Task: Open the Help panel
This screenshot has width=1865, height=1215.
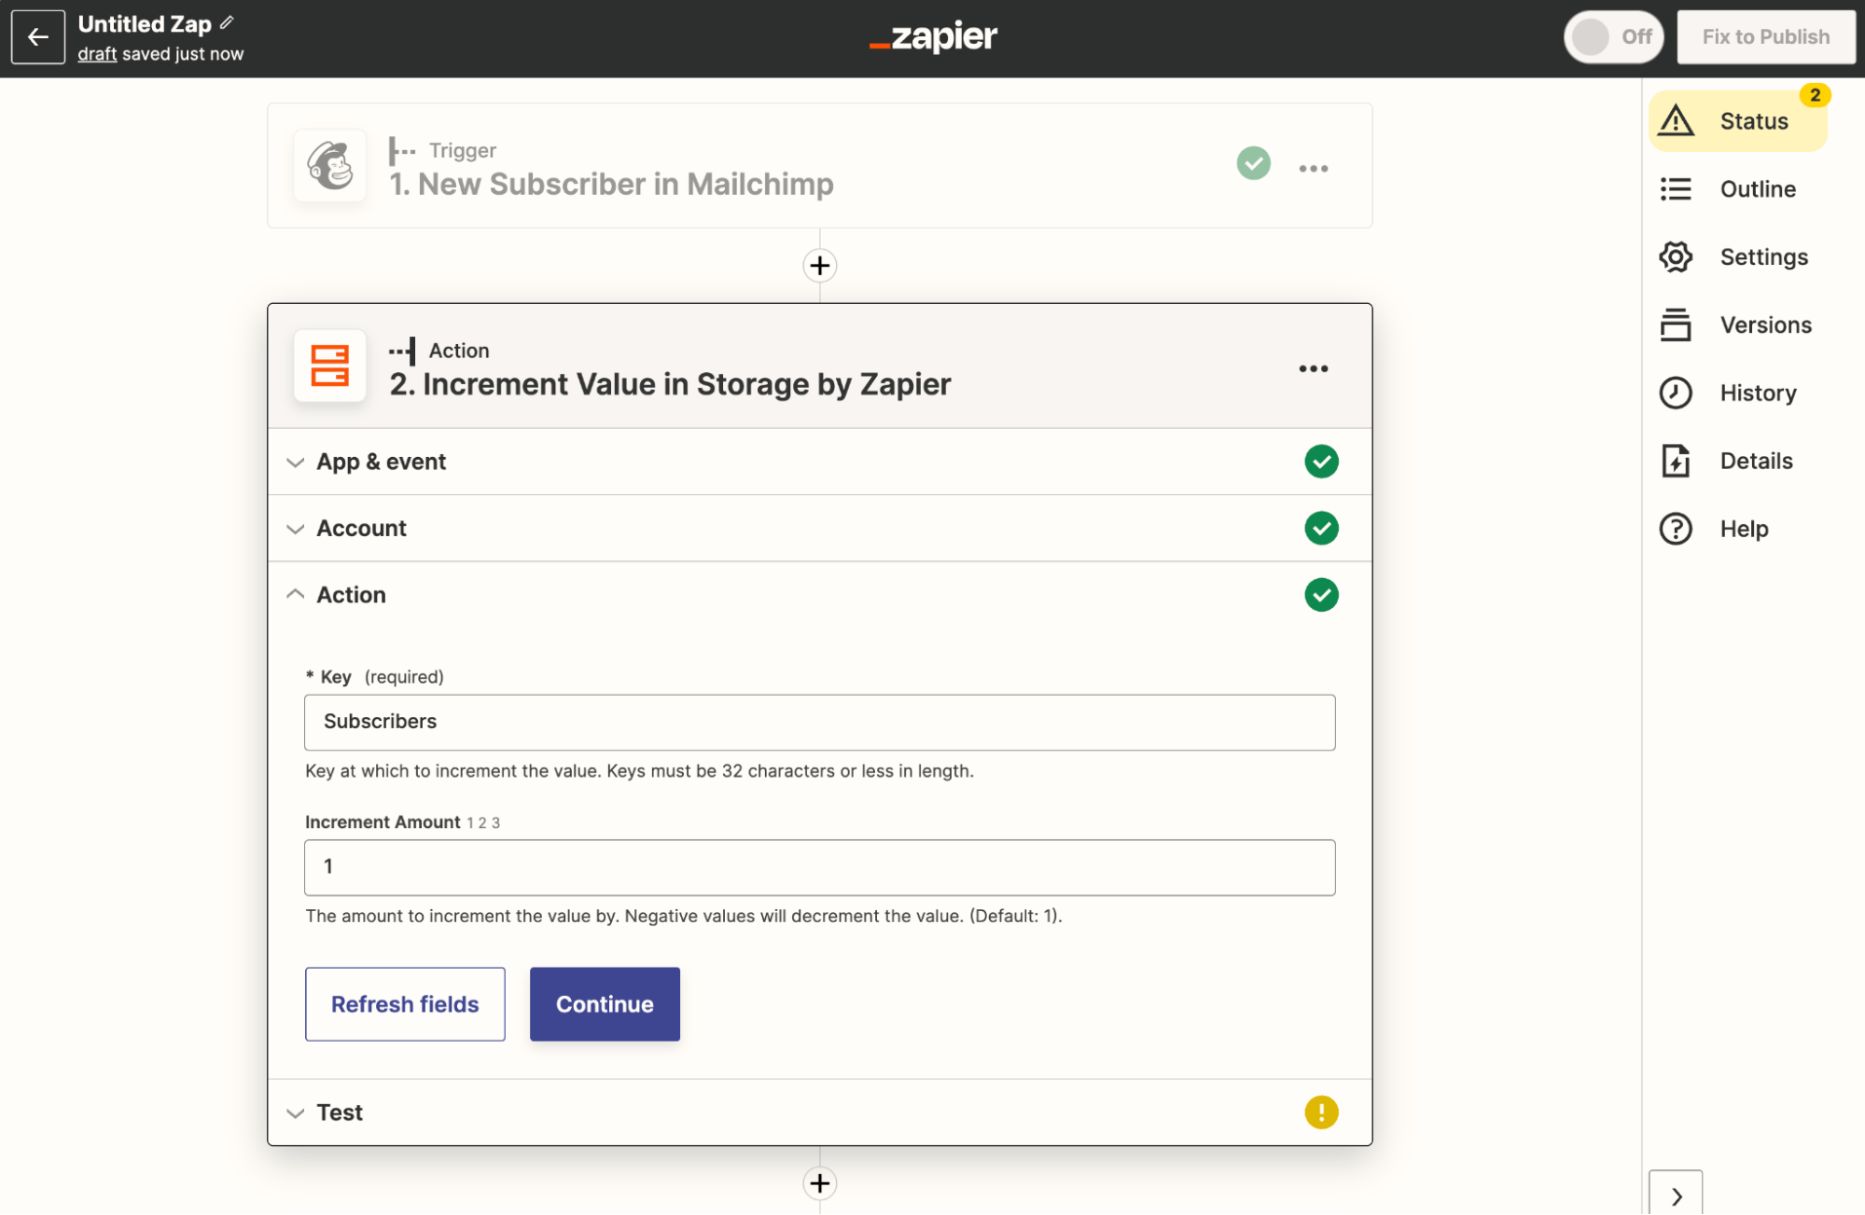Action: [1738, 530]
